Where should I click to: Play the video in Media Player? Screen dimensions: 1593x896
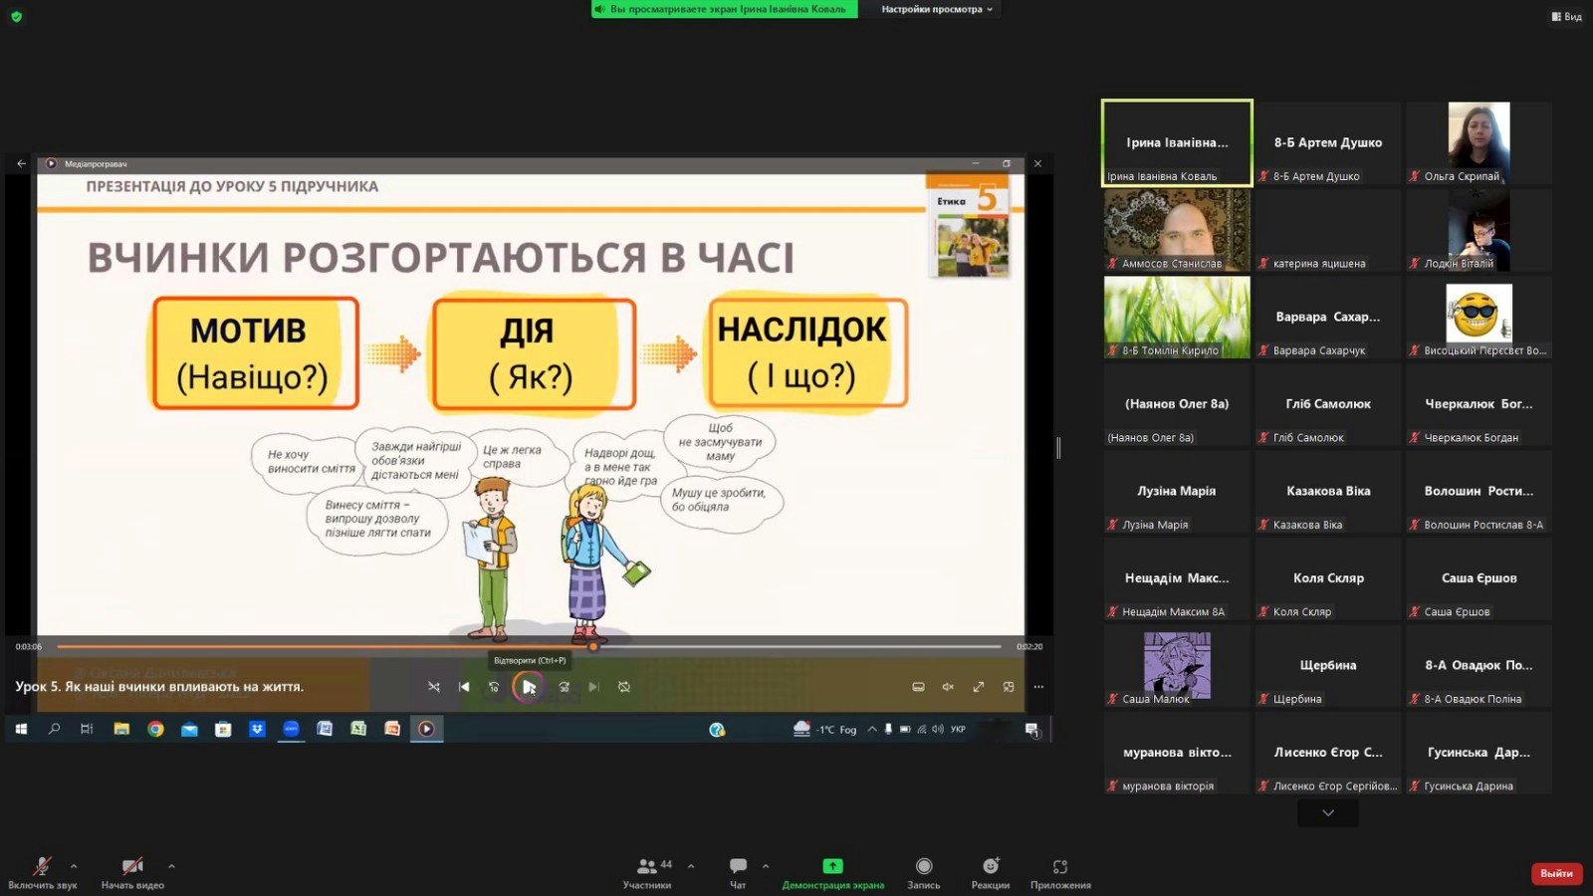click(529, 687)
